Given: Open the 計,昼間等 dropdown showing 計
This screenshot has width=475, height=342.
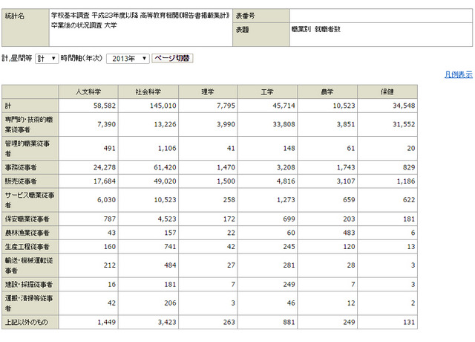Looking at the screenshot, I should [47, 58].
